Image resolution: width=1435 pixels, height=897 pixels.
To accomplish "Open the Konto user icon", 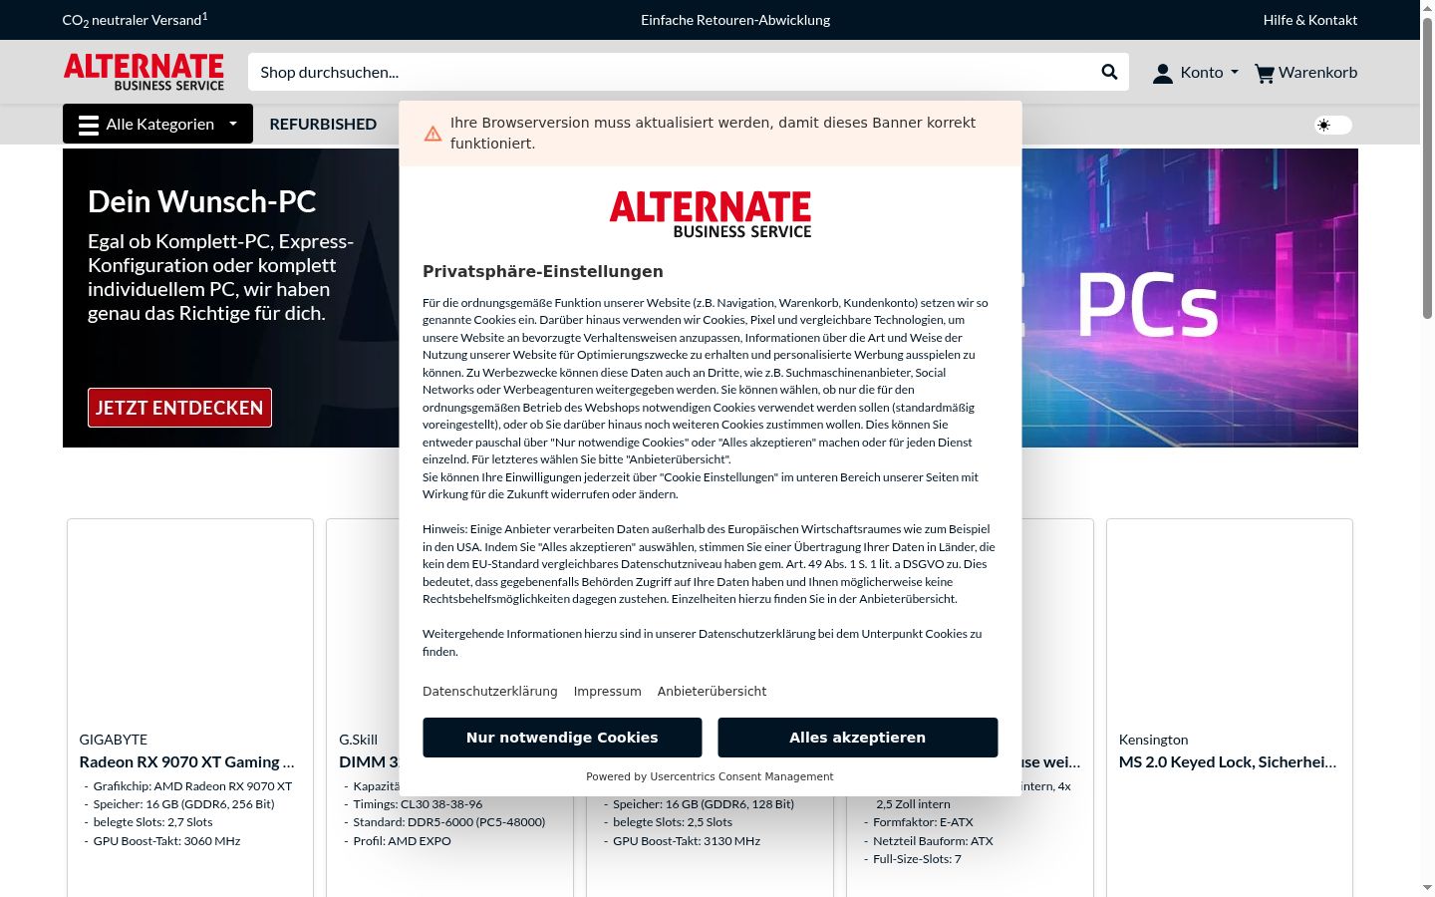I will (1162, 73).
